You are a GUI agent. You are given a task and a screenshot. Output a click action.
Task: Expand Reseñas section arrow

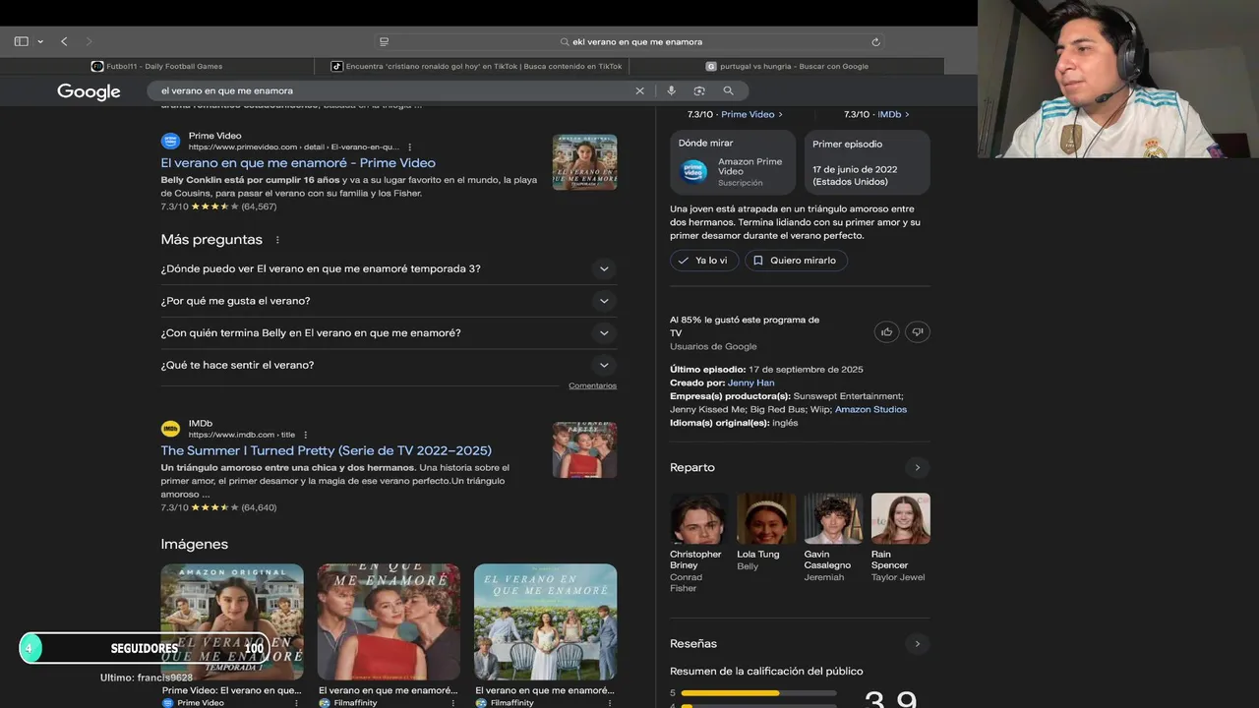[917, 644]
